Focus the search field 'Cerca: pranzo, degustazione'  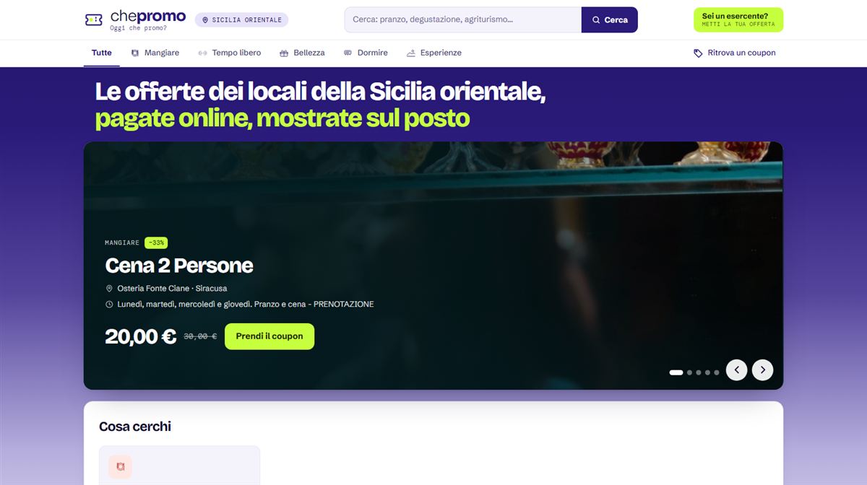(463, 20)
